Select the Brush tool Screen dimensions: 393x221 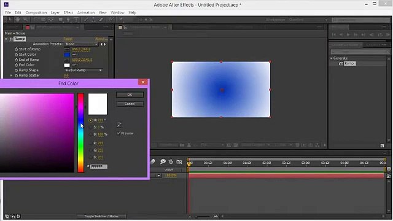click(86, 20)
